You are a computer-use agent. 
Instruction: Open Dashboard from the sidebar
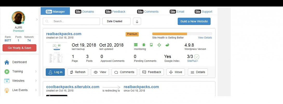(19, 62)
